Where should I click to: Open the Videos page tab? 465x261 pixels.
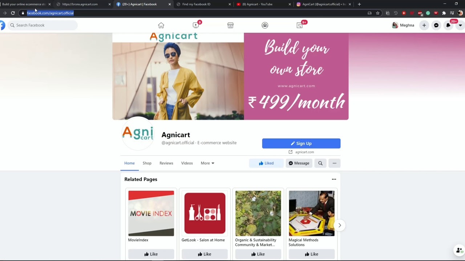point(187,163)
